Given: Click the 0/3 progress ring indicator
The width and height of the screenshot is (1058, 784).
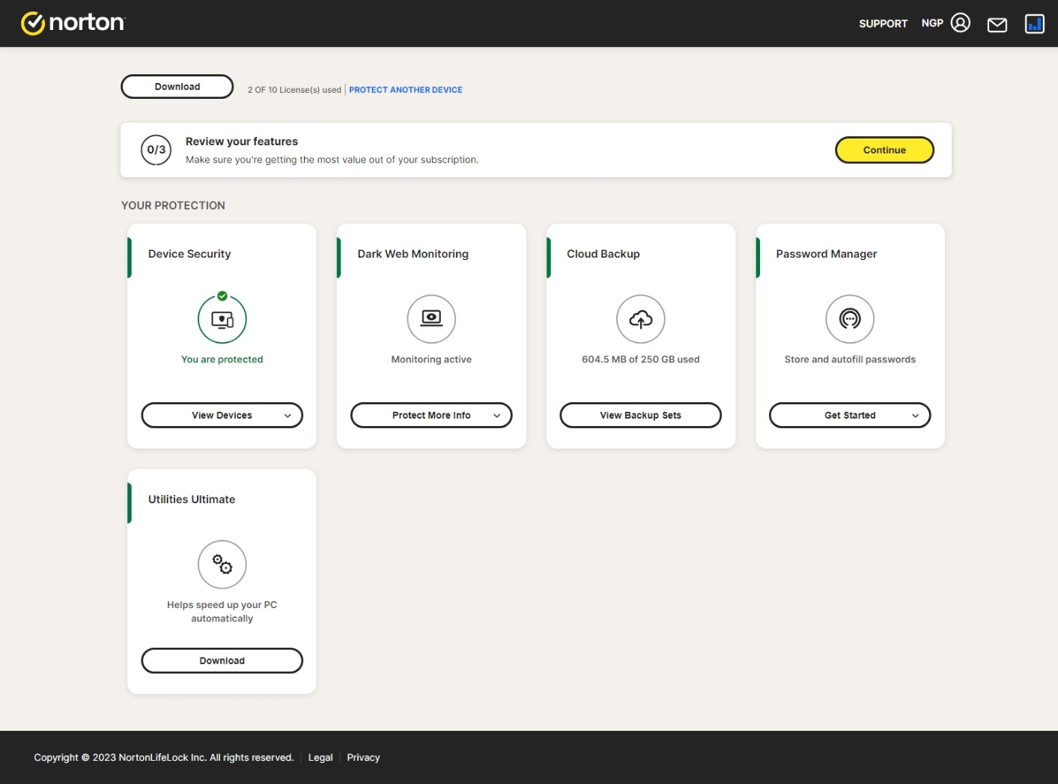Looking at the screenshot, I should [x=156, y=150].
